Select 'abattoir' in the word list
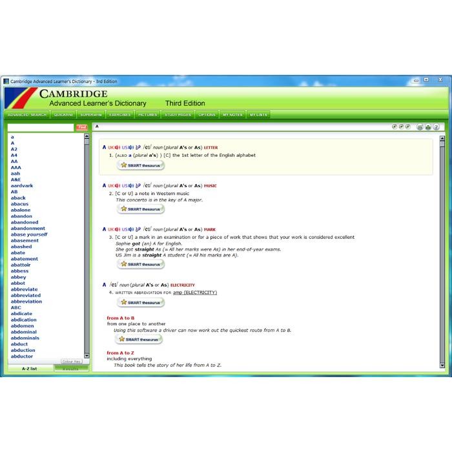 point(21,265)
